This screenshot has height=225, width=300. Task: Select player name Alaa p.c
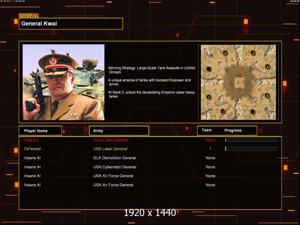click(x=31, y=140)
